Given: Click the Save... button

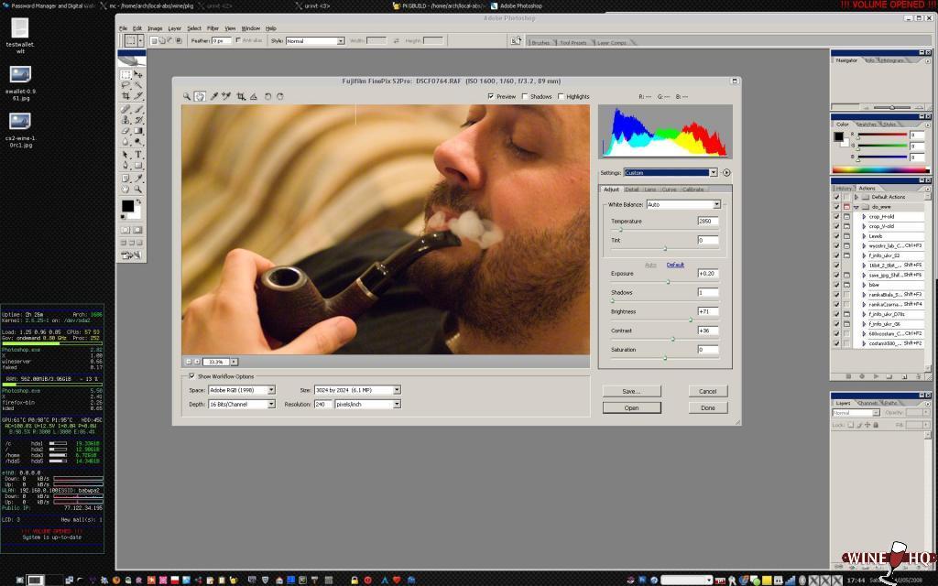Looking at the screenshot, I should pyautogui.click(x=632, y=391).
